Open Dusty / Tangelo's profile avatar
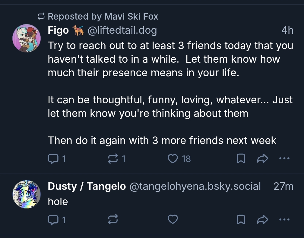 [27, 195]
